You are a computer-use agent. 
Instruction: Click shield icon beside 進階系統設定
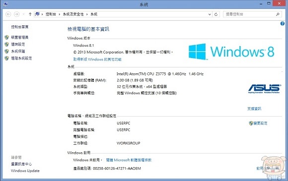coord(7,58)
